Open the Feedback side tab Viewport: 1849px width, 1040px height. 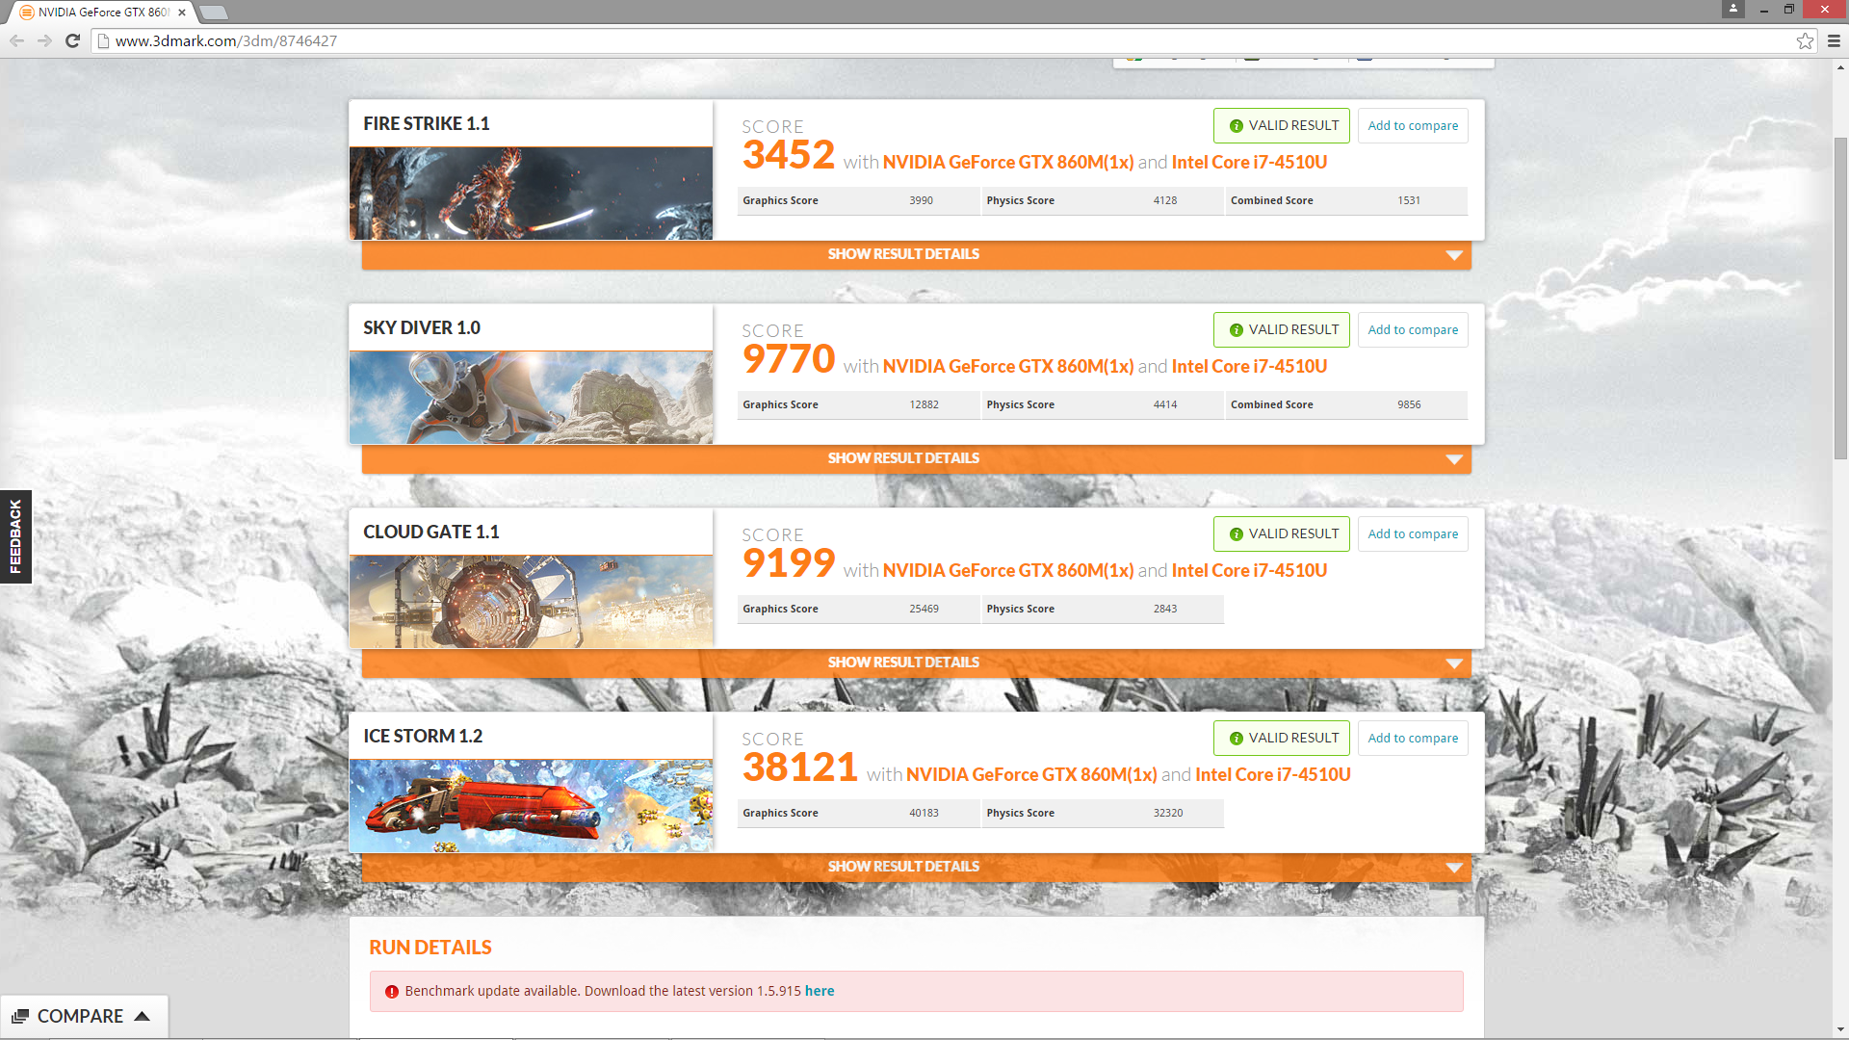point(15,536)
